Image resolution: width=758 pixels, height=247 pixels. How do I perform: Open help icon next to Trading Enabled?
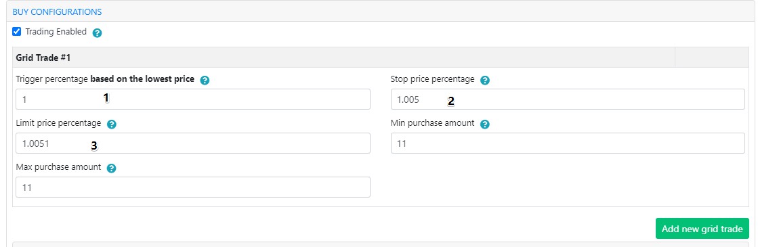[x=97, y=33]
